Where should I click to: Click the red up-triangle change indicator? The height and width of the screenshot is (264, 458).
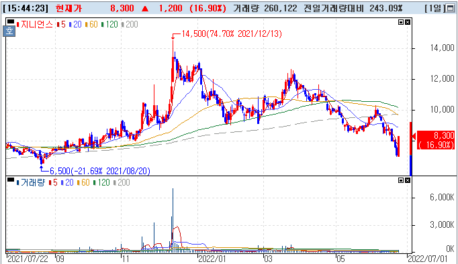point(145,9)
